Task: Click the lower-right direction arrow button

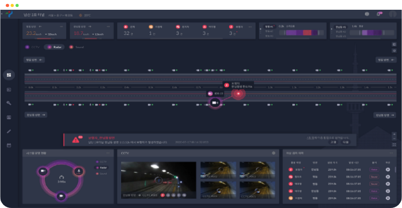Action: pyautogui.click(x=385, y=115)
